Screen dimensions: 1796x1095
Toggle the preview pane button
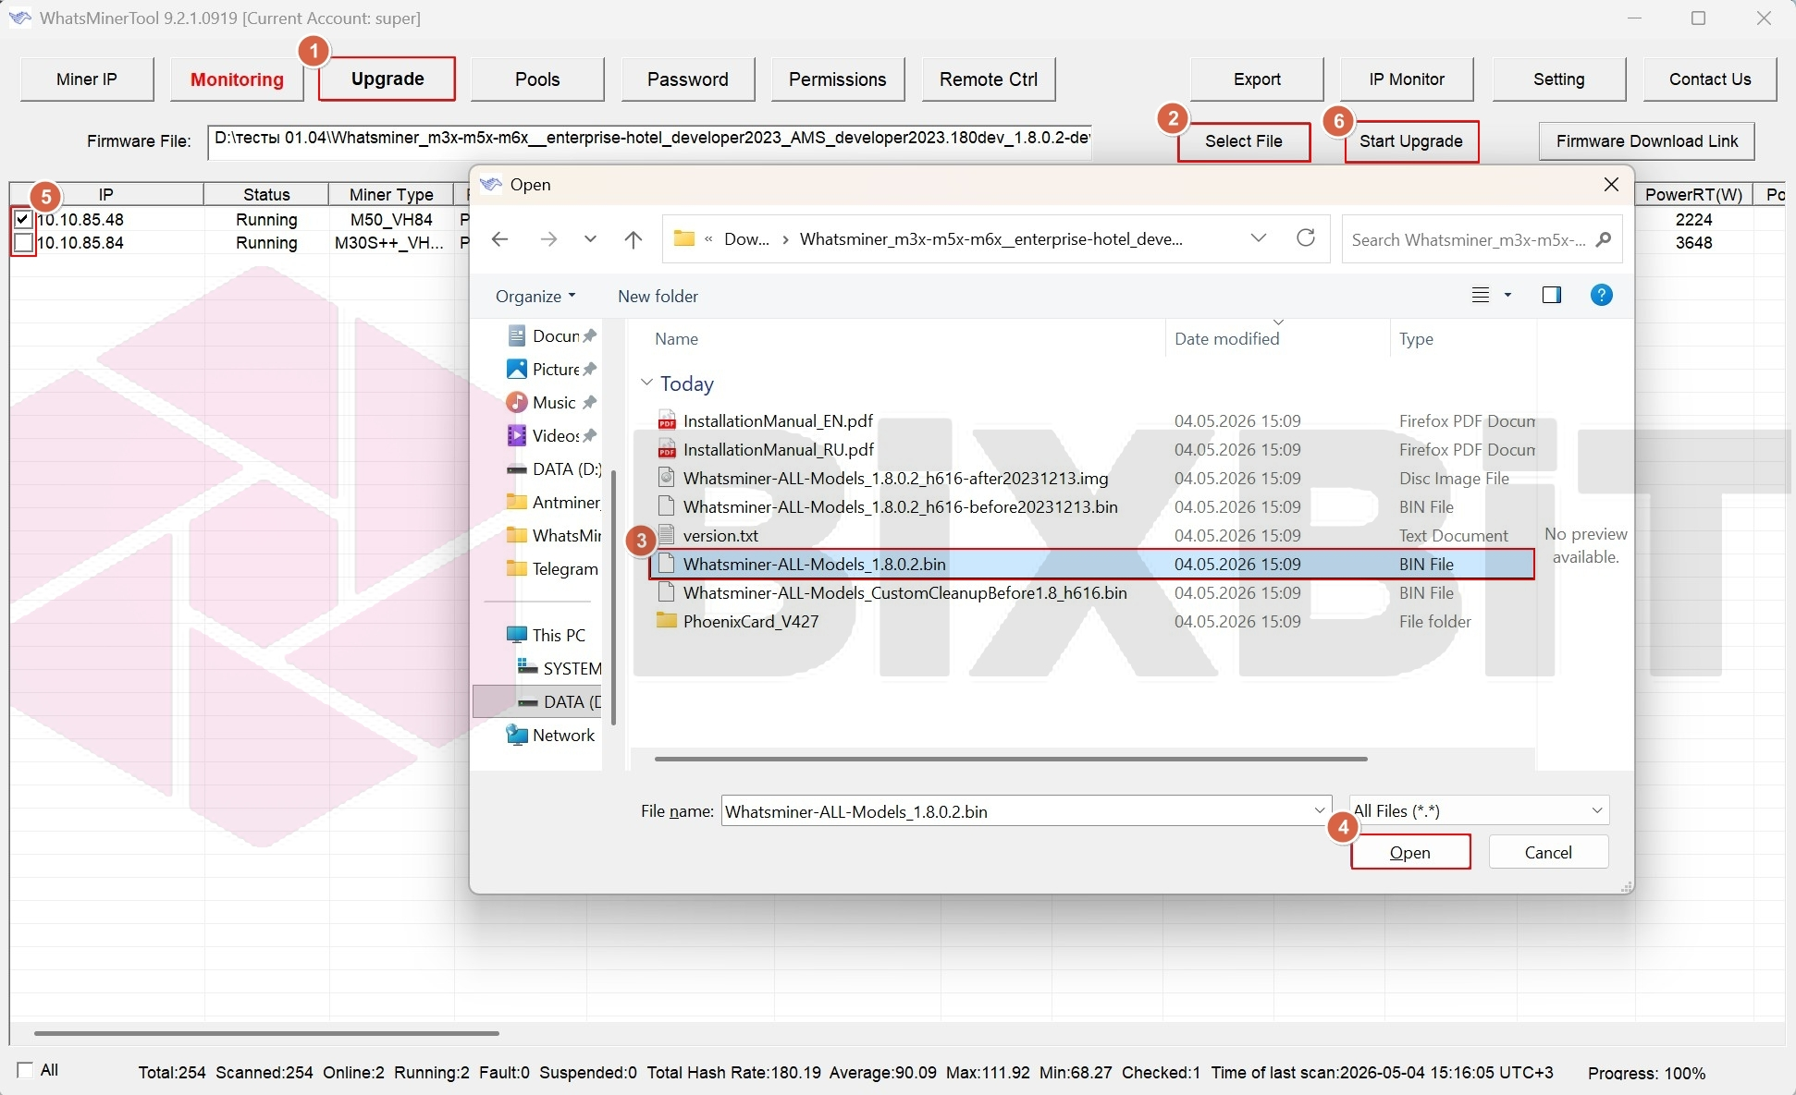(x=1552, y=295)
